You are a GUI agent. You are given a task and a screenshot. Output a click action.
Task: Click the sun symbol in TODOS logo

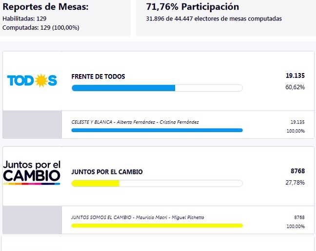pos(41,80)
